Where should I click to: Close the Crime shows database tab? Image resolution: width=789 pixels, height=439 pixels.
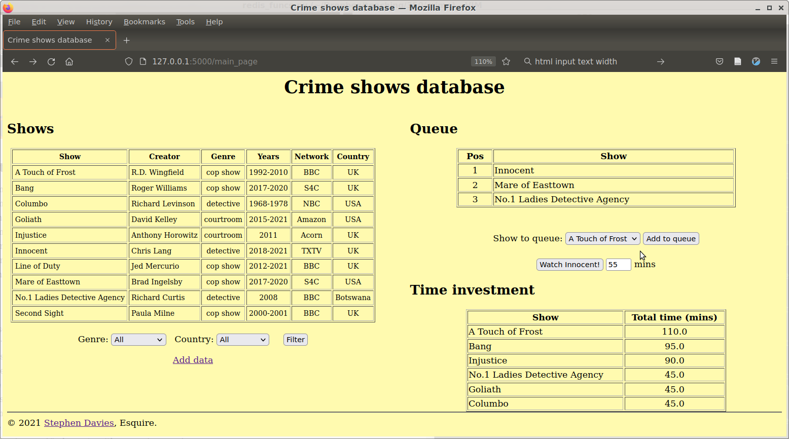107,40
